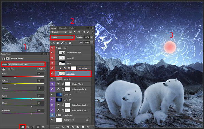Open the Opacity slider arrow
The width and height of the screenshot is (204, 129).
92,37
